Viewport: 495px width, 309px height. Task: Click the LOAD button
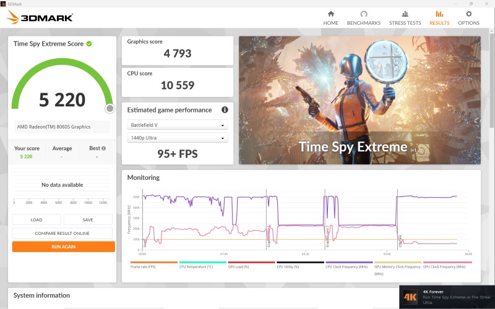pos(37,220)
